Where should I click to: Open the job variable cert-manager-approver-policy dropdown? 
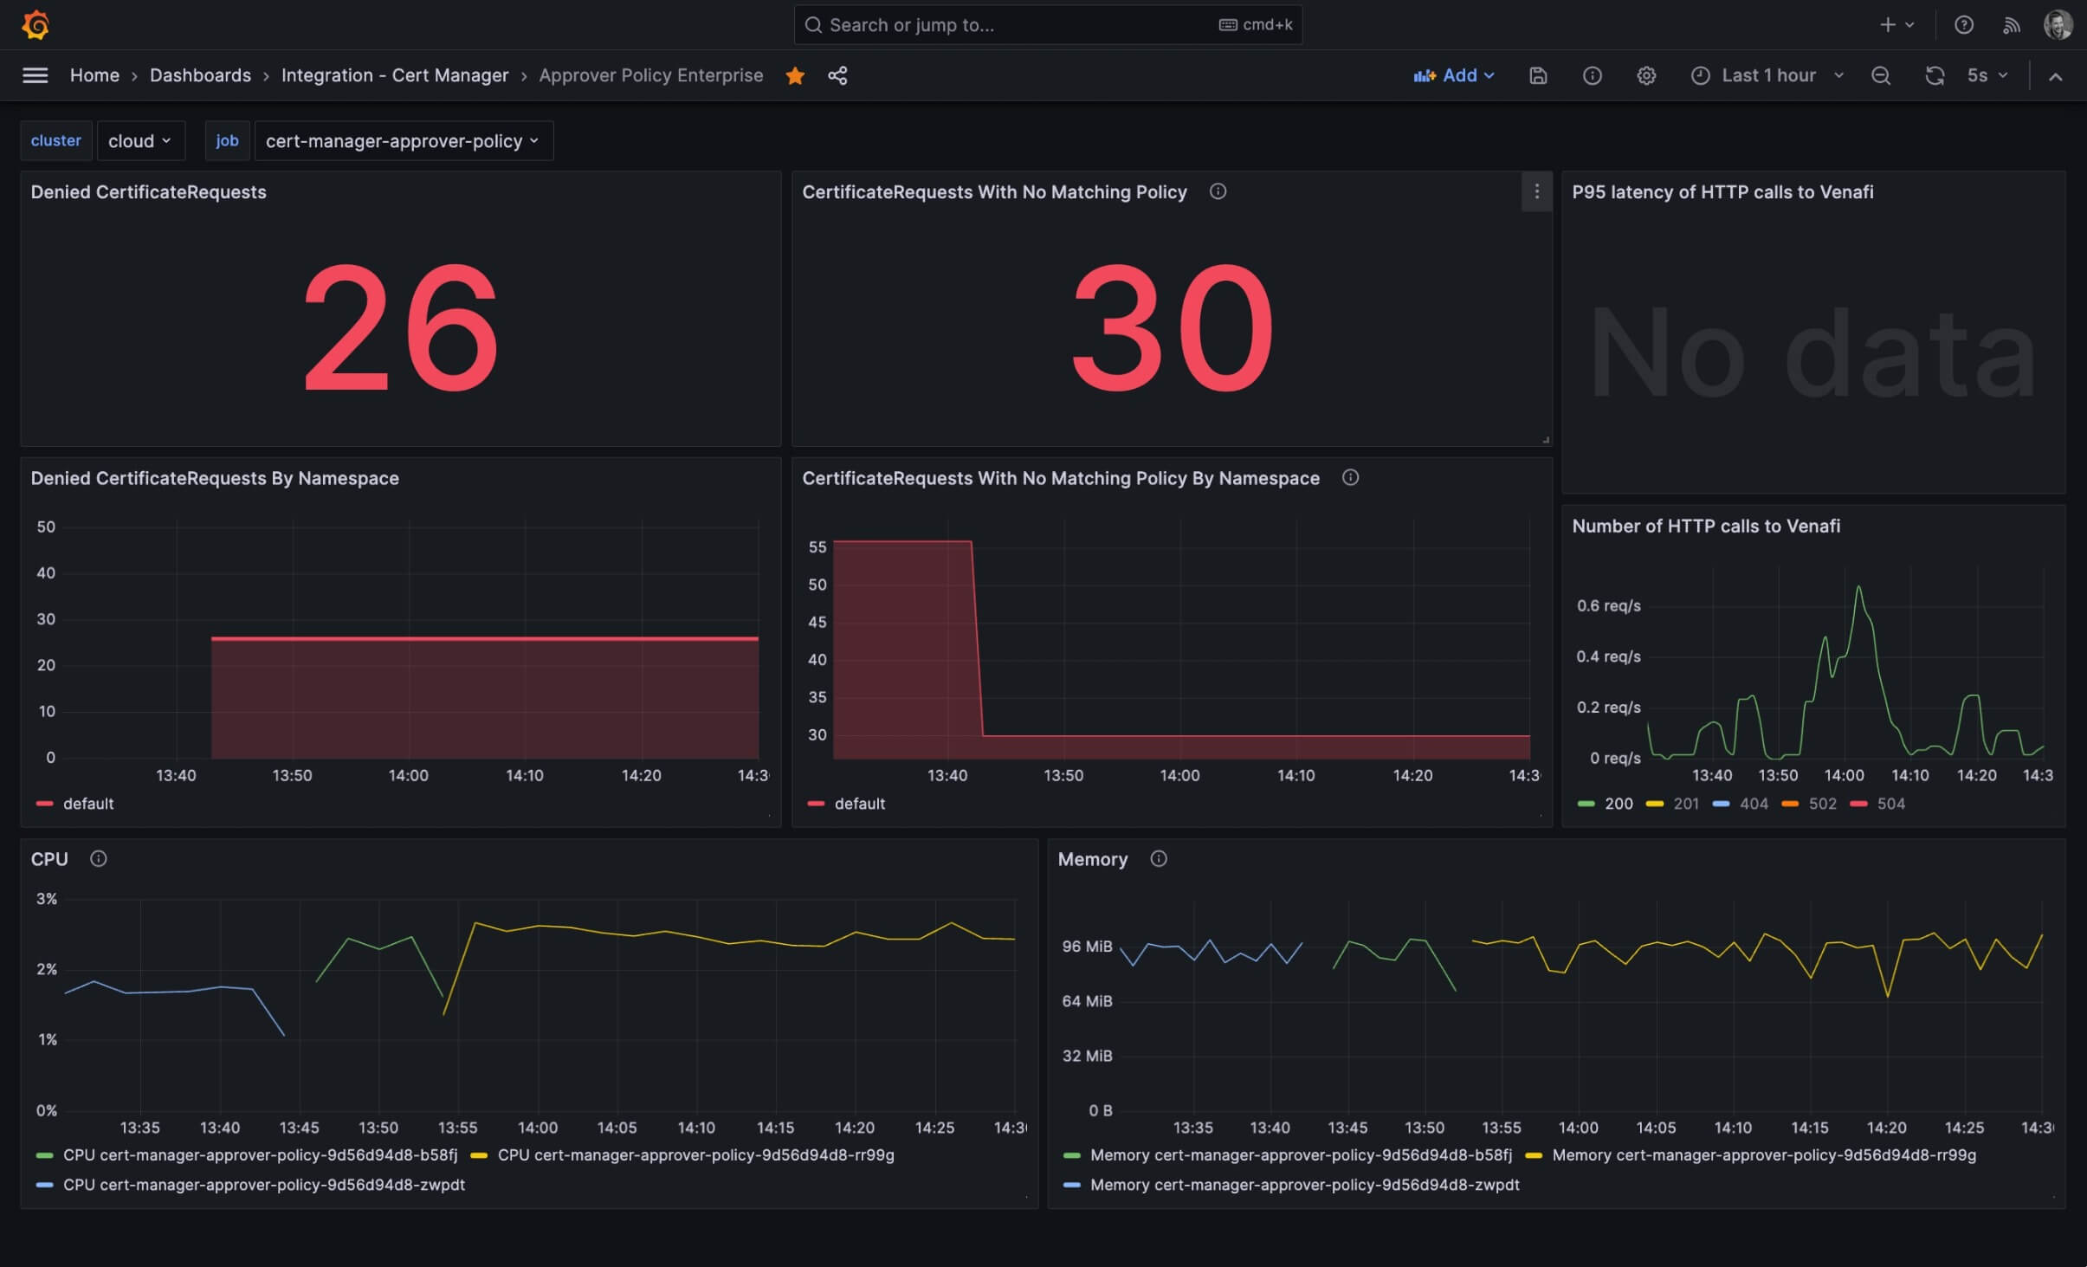pyautogui.click(x=404, y=140)
